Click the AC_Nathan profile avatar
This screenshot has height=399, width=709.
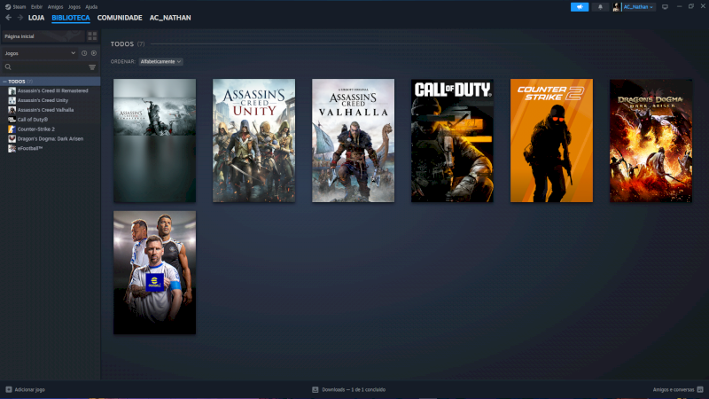pyautogui.click(x=616, y=7)
